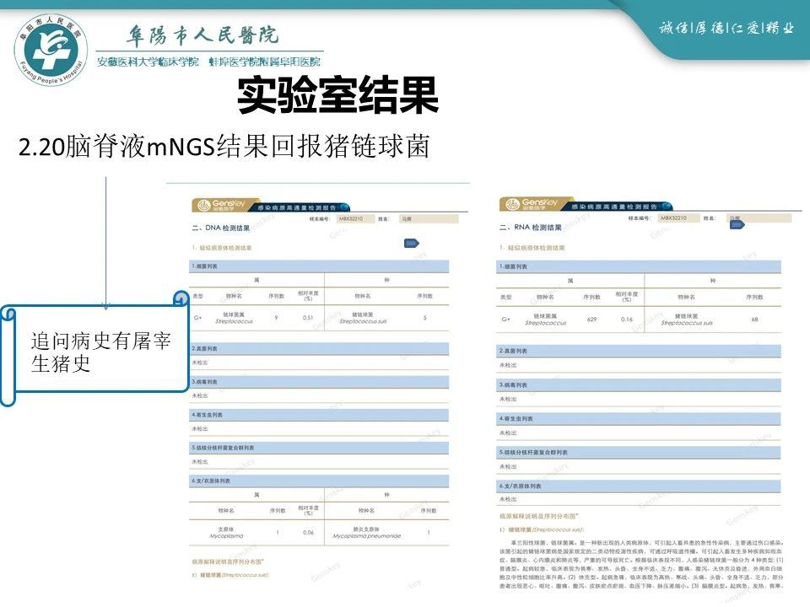Click Streptococcus suis cell in the DNA report

pos(363,318)
